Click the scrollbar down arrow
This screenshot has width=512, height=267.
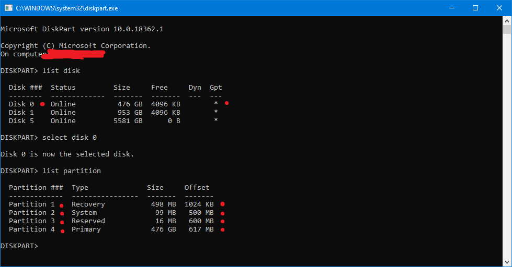coord(507,262)
